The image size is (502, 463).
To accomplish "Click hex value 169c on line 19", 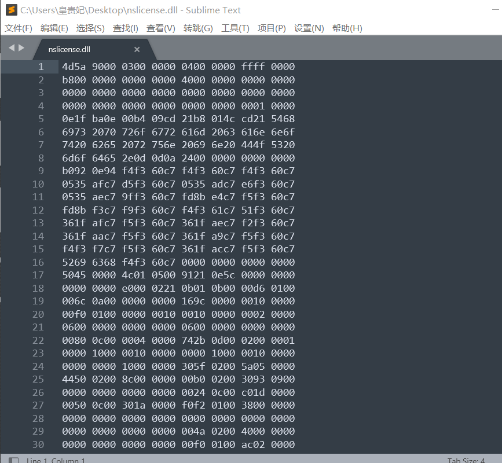I will (193, 301).
